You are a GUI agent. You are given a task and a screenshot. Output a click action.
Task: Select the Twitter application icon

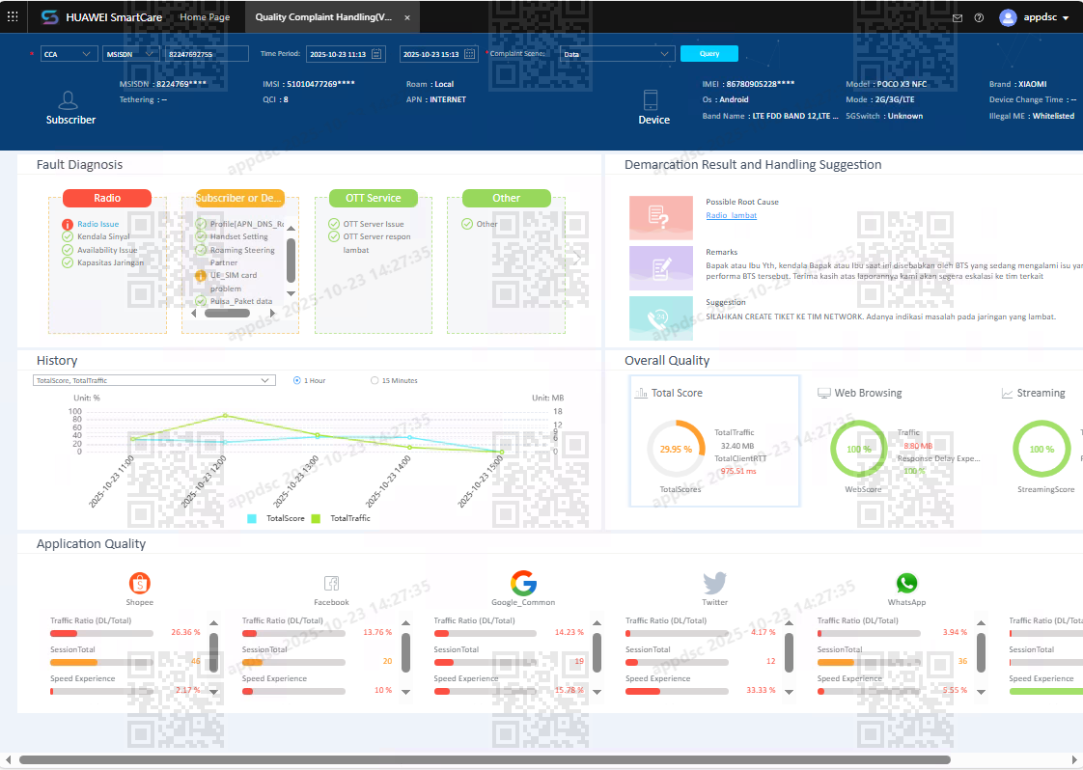click(715, 584)
